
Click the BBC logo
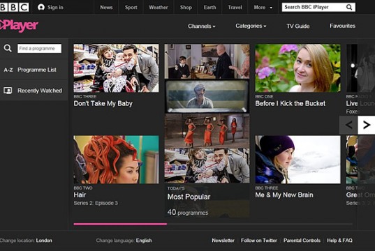coord(15,7)
